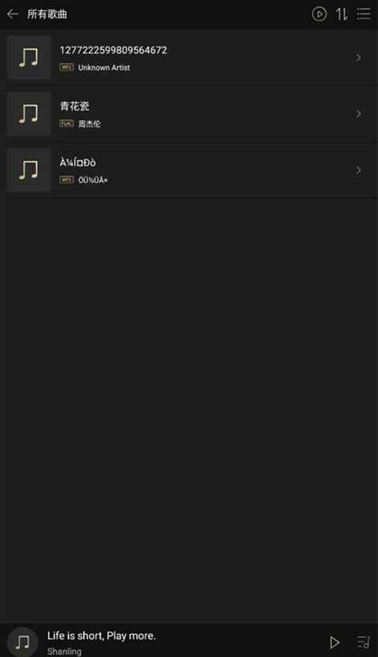Open the now playing album art icon
The image size is (378, 657).
(x=23, y=642)
